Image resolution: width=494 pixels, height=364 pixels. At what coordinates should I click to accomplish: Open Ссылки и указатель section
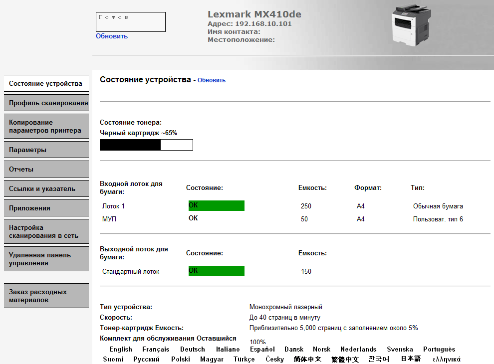pyautogui.click(x=46, y=188)
